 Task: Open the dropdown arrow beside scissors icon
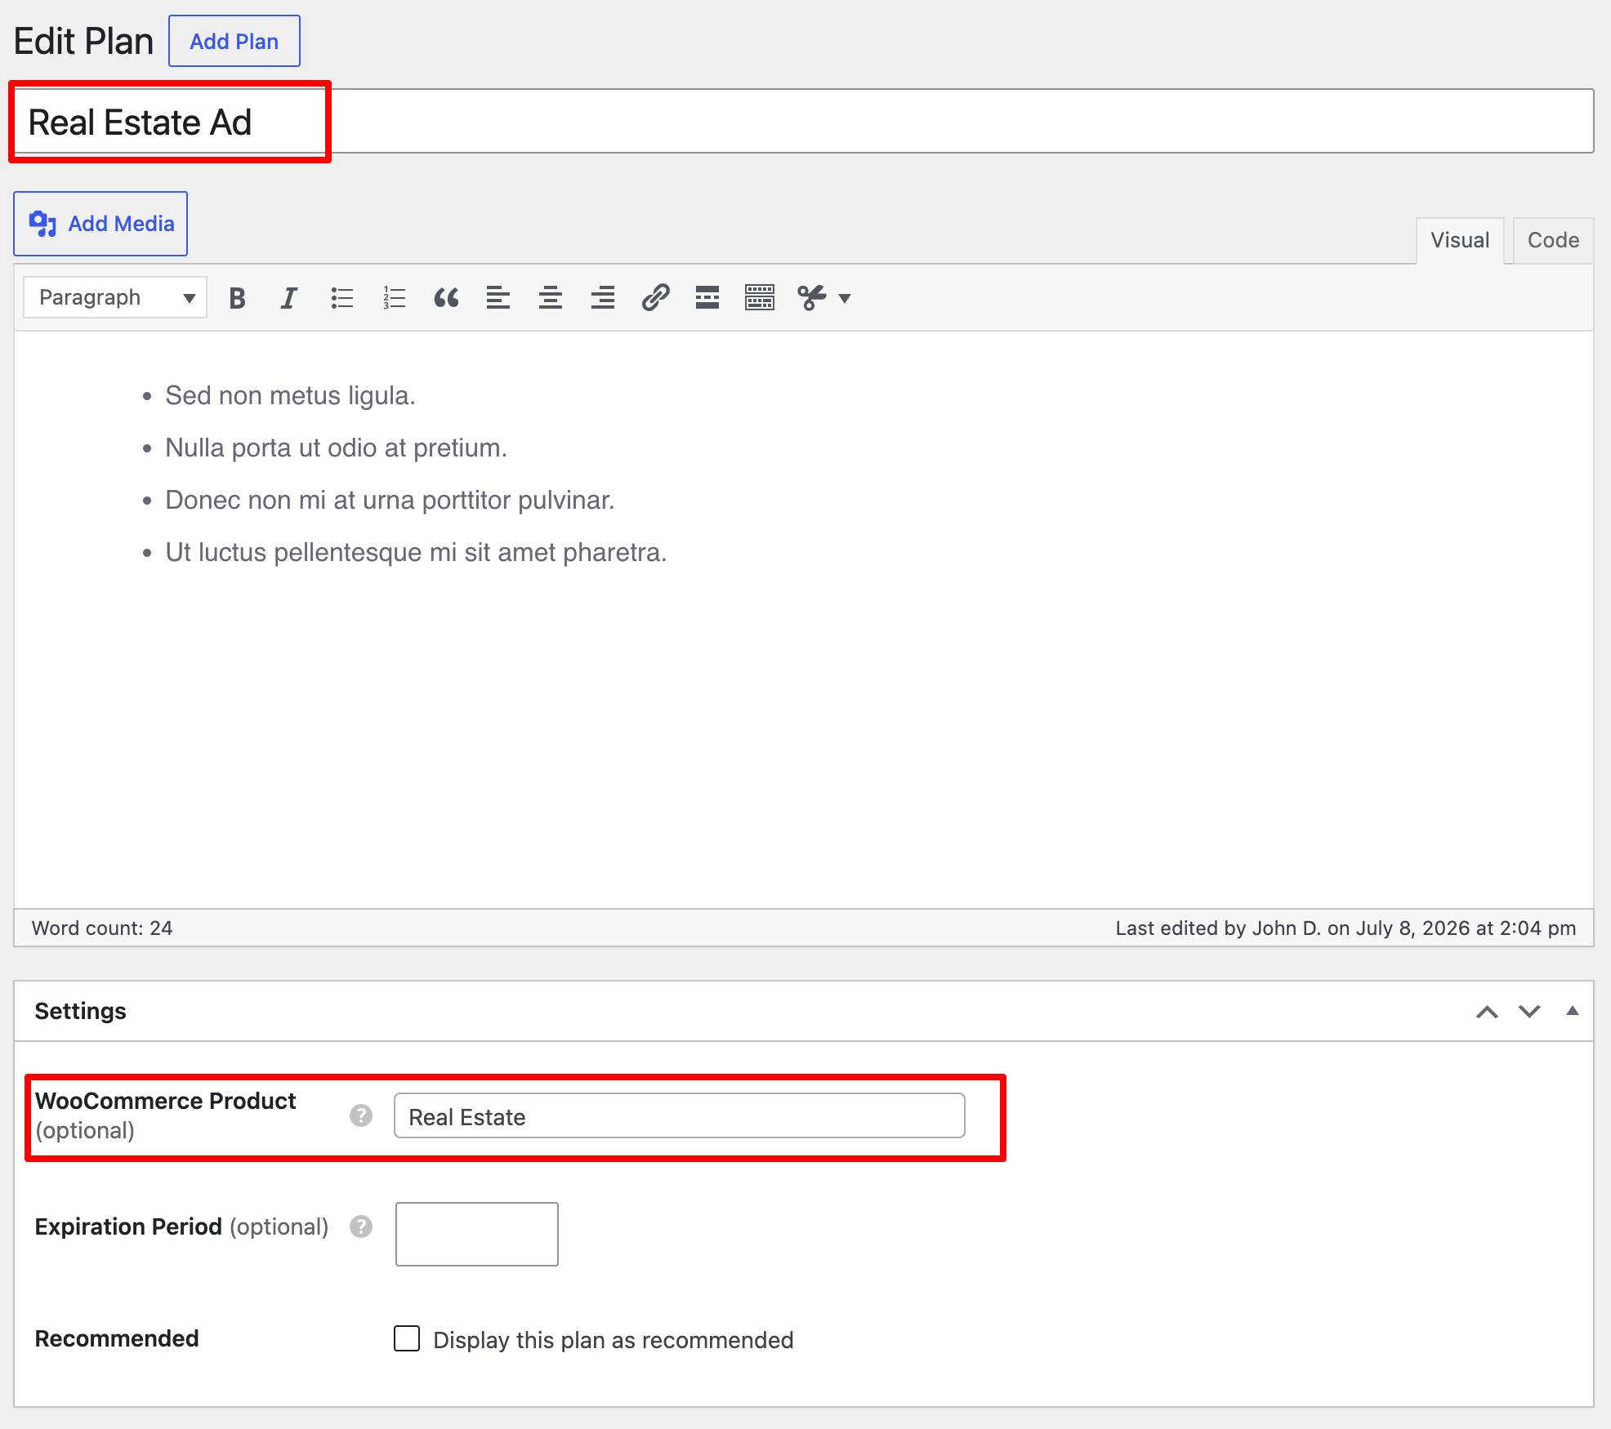pos(845,299)
